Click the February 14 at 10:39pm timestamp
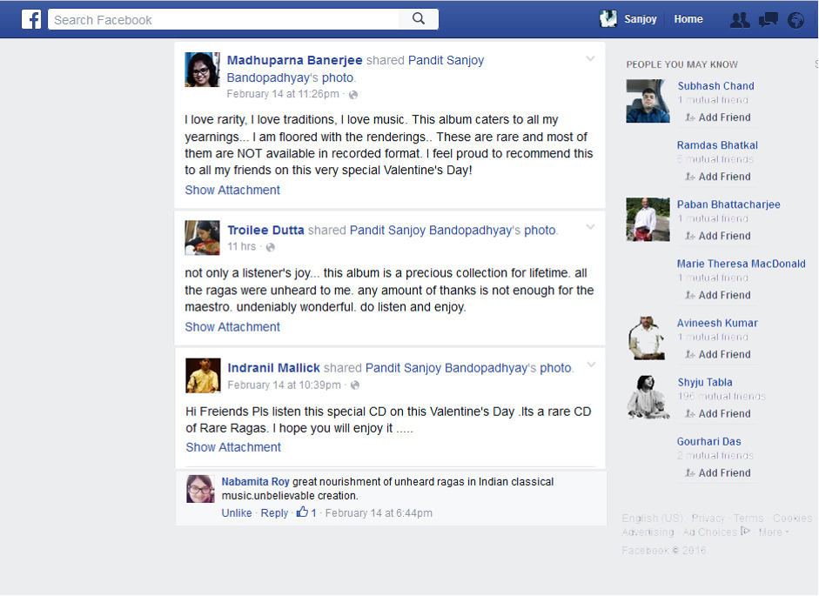This screenshot has width=819, height=596. (x=284, y=385)
